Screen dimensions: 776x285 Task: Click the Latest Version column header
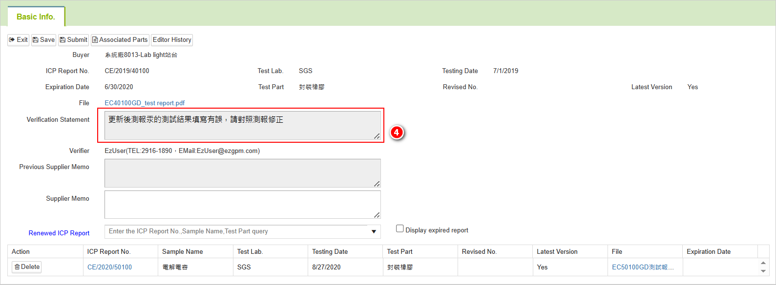coord(570,251)
